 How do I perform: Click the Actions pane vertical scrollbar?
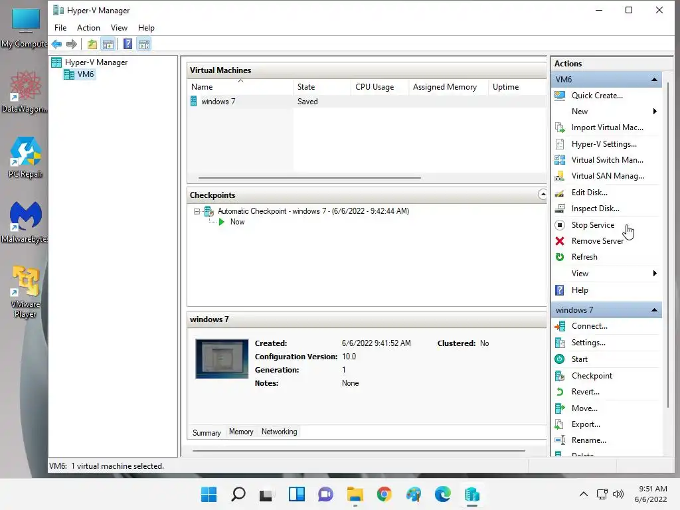667,244
